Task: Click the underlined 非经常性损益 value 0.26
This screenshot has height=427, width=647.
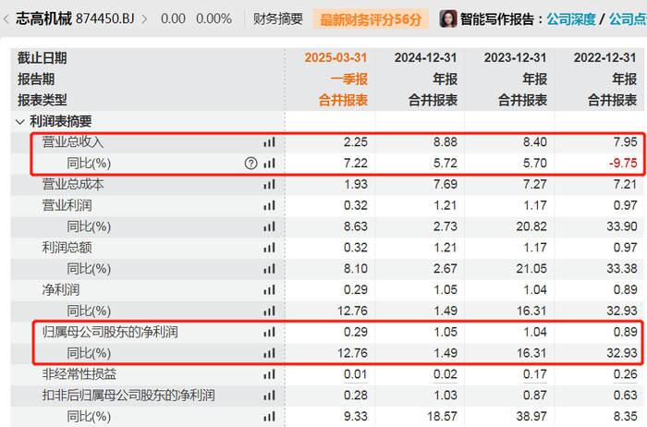Action: coord(625,374)
